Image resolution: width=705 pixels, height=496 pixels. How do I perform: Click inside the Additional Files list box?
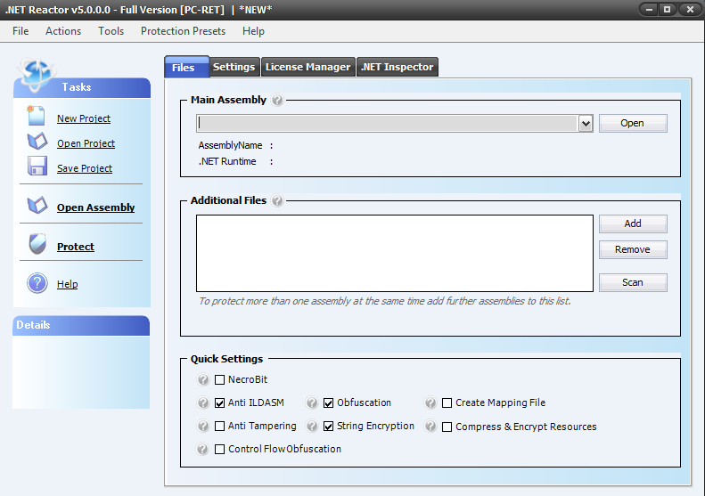click(394, 254)
